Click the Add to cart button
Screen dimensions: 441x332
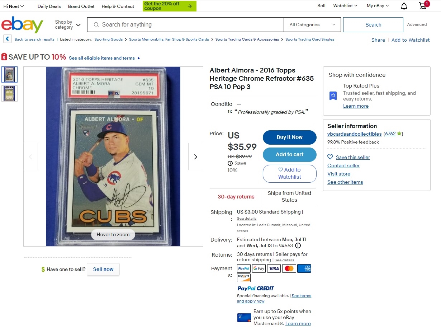click(x=290, y=154)
